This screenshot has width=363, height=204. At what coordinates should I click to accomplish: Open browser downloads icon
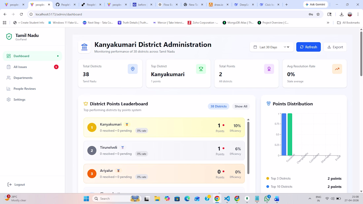[x=342, y=15]
